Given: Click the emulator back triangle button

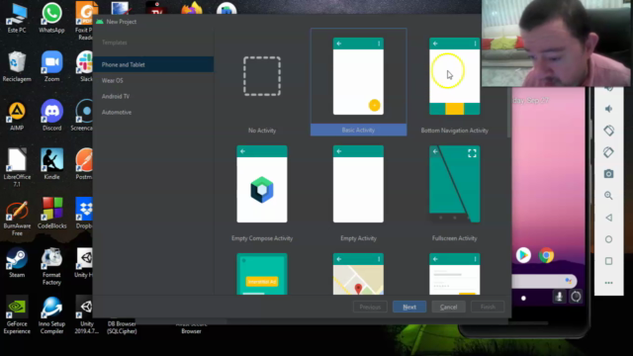Looking at the screenshot, I should pos(609,218).
